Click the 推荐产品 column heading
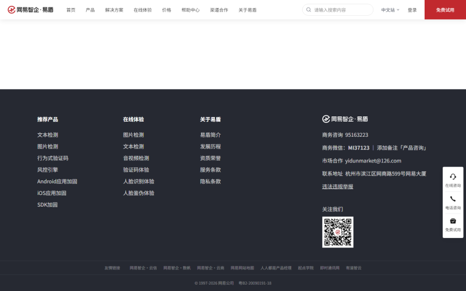This screenshot has width=466, height=291. click(x=48, y=119)
